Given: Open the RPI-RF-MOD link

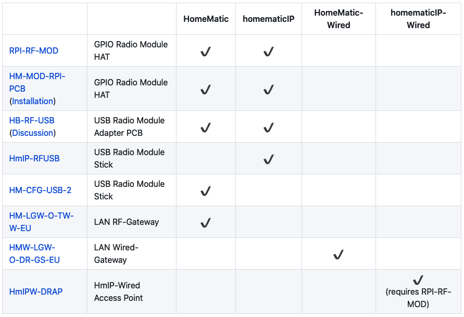Looking at the screenshot, I should [x=34, y=50].
